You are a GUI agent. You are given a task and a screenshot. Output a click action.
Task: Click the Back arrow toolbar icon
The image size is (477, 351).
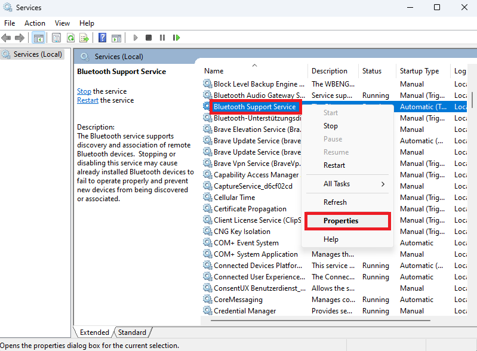click(x=6, y=38)
